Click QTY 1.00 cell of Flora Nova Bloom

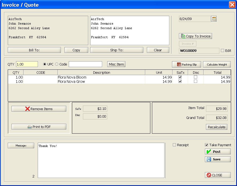pos(16,77)
